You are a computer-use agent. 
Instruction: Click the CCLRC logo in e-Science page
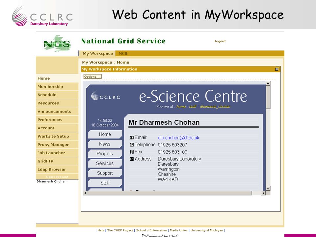pos(106,96)
